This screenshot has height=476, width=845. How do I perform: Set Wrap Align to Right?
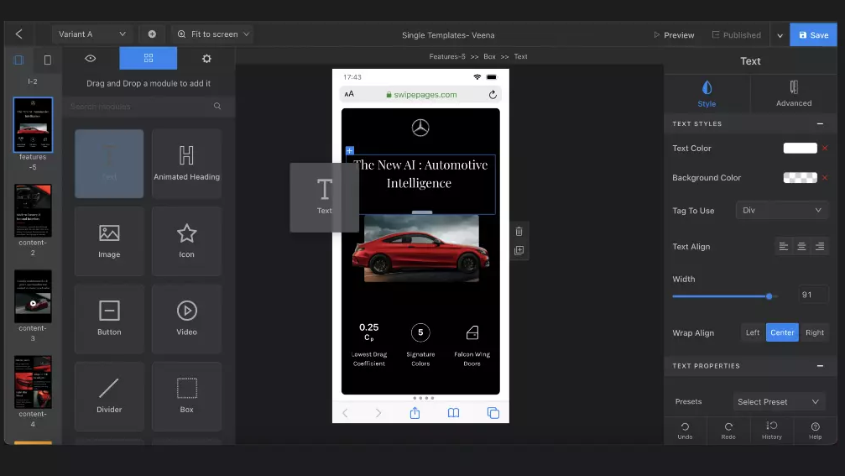tap(814, 332)
